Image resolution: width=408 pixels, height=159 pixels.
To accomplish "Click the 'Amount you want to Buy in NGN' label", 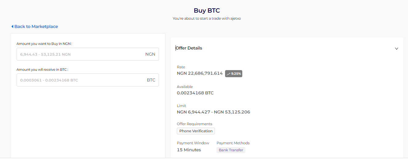I will click(x=44, y=44).
